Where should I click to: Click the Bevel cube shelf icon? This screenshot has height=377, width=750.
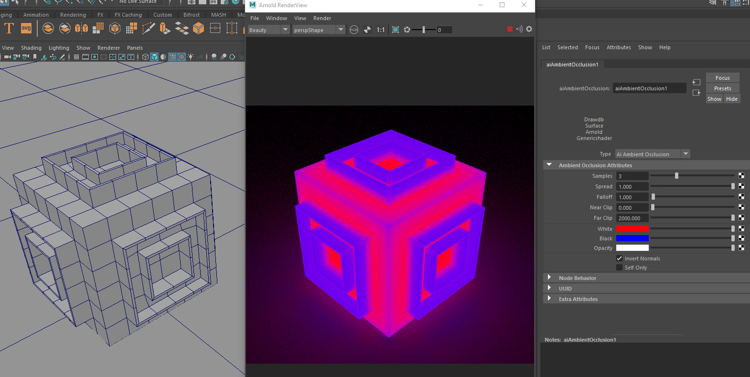[198, 29]
